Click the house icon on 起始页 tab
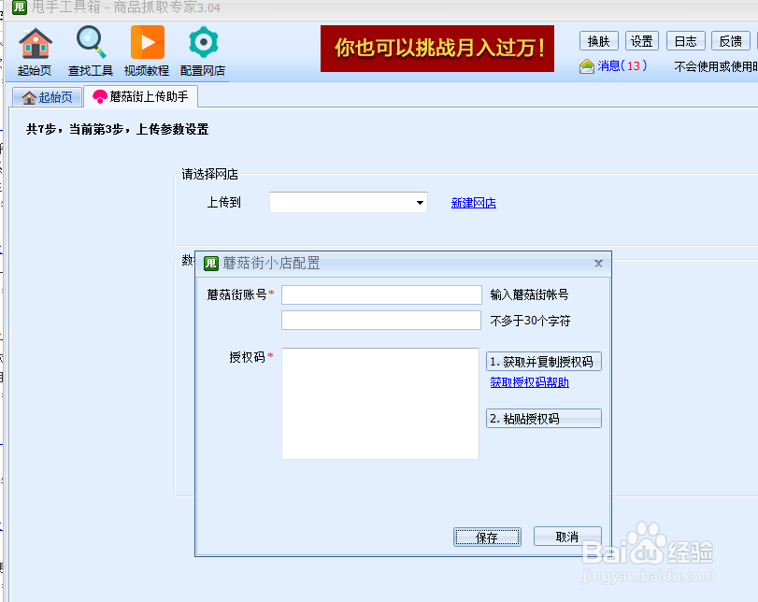The width and height of the screenshot is (758, 602). point(29,97)
